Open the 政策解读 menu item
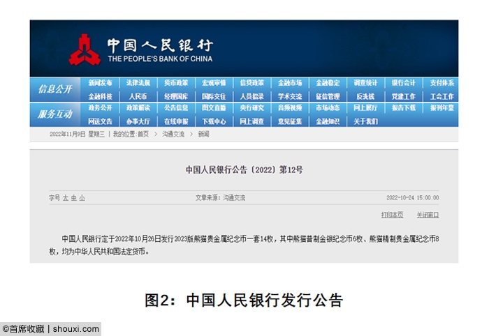Screen dimensions: 489x336 138,108
